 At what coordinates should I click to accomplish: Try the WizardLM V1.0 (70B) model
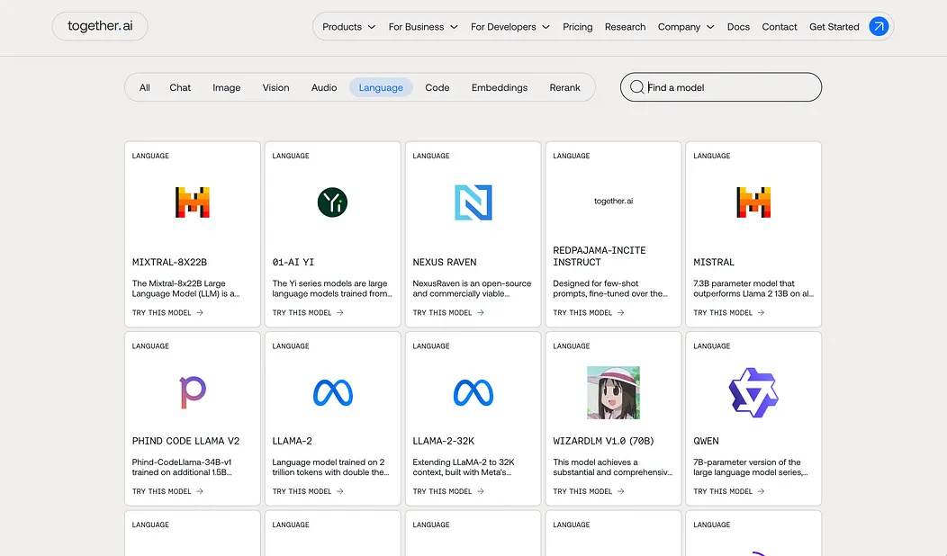(x=588, y=491)
